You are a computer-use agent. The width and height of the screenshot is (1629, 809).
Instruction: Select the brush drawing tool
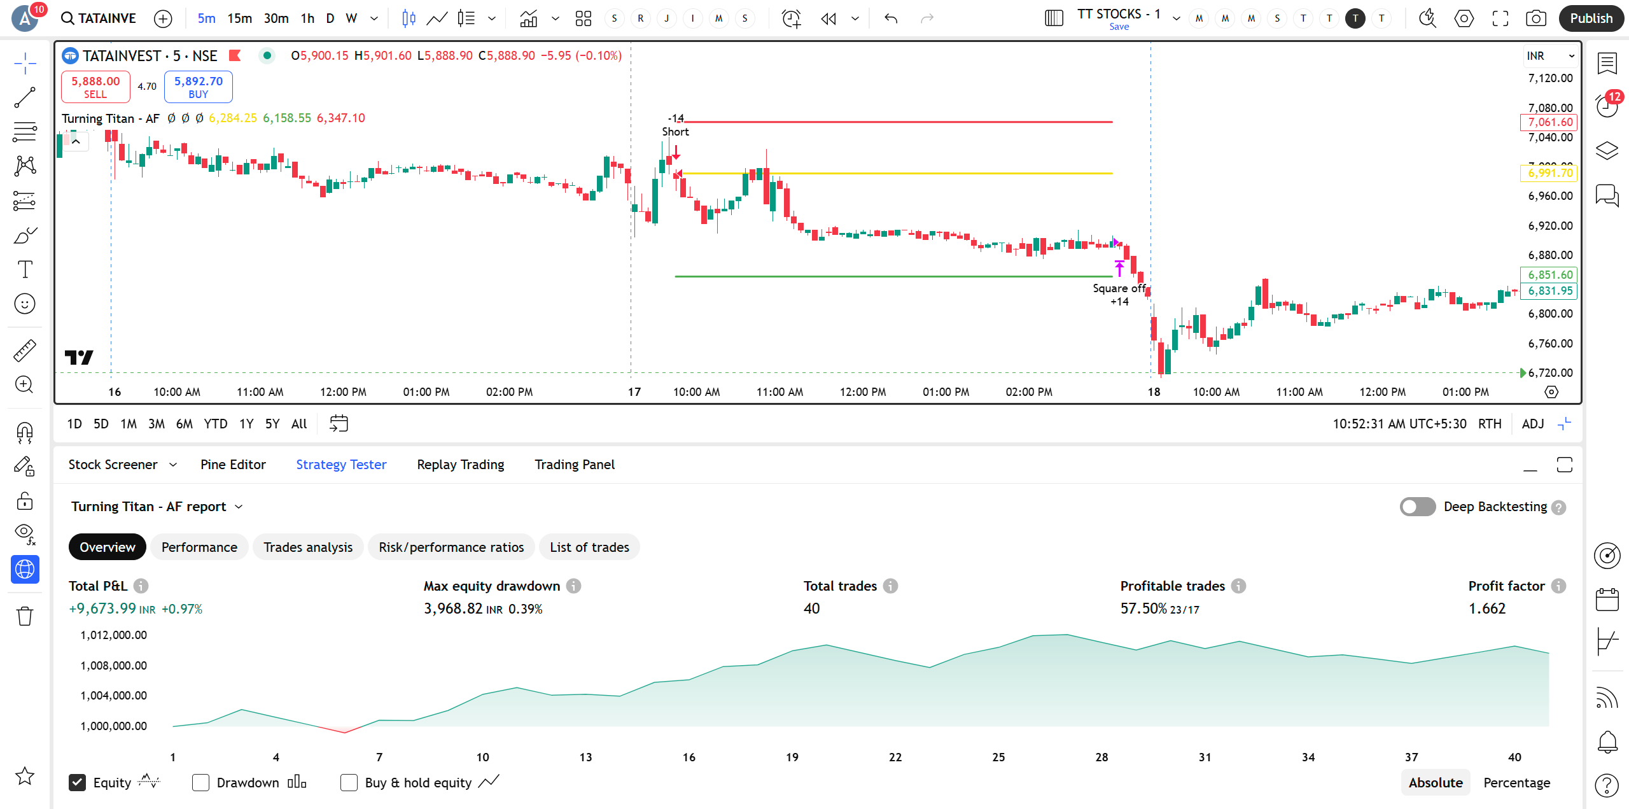coord(25,236)
